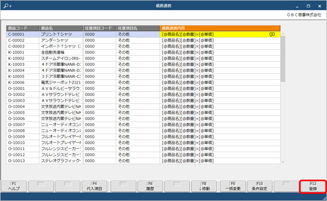Select cell K-10001
The width and height of the screenshot is (327, 201).
pyautogui.click(x=22, y=53)
